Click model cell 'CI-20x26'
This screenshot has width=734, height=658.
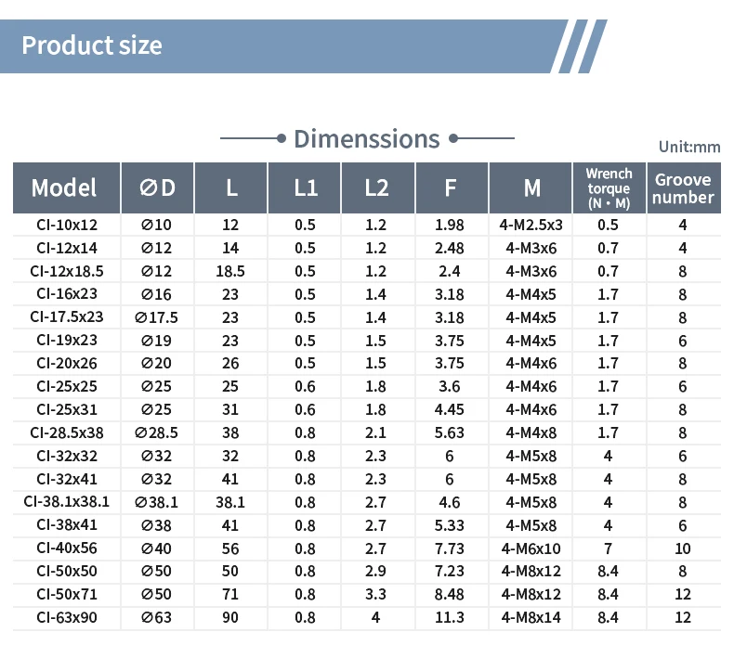click(67, 364)
